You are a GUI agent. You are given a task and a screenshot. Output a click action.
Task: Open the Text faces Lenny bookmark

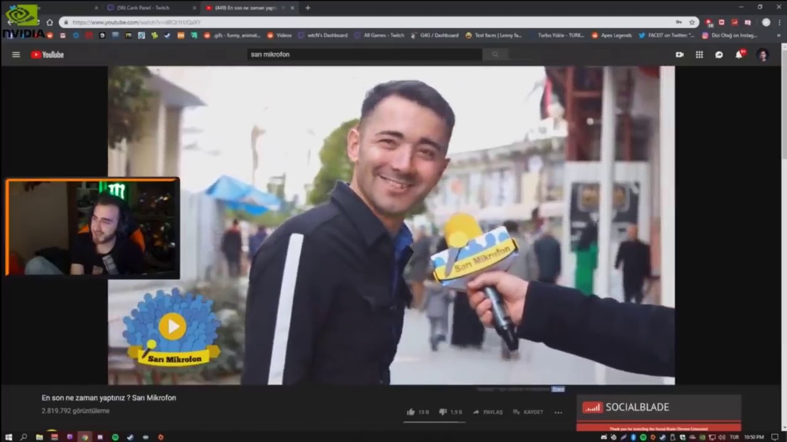click(x=494, y=35)
